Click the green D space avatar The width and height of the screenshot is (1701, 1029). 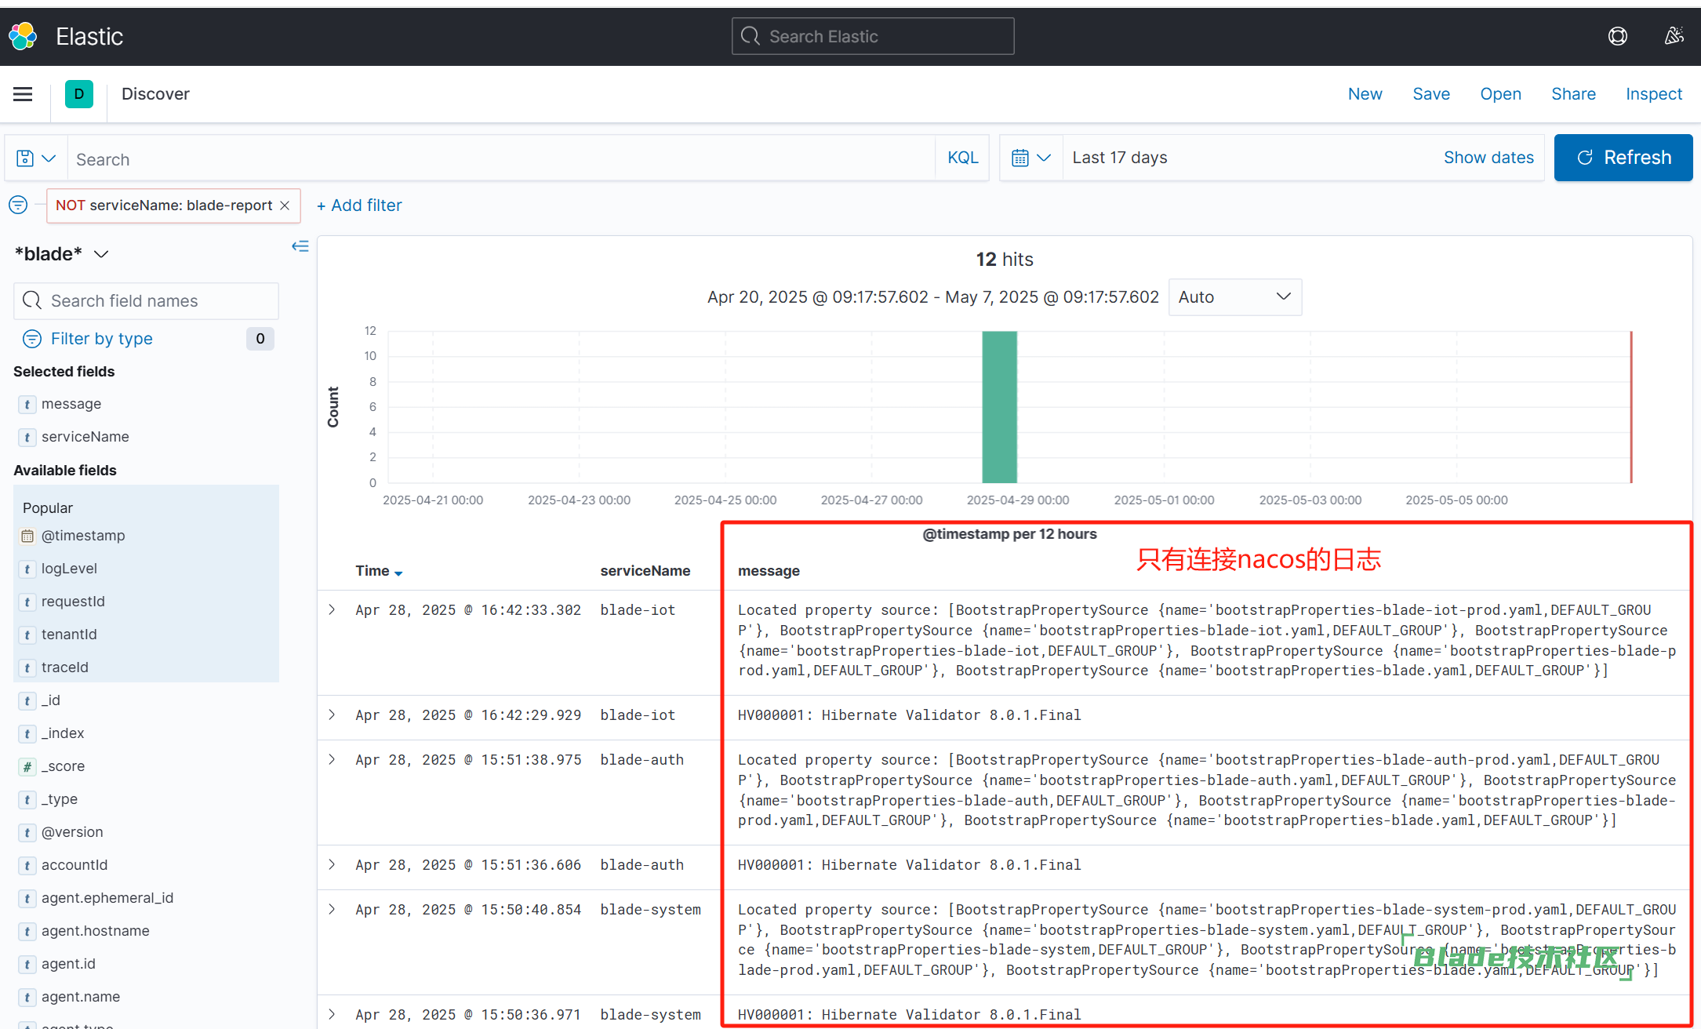[x=78, y=94]
